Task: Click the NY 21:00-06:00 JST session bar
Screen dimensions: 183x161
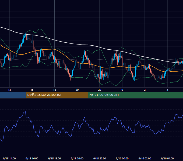Action: pyautogui.click(x=135, y=95)
